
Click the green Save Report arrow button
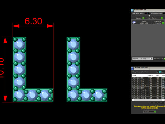pos(162,18)
